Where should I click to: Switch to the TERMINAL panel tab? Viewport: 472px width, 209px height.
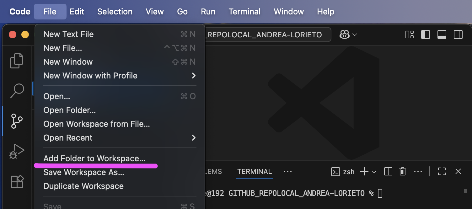tap(255, 172)
